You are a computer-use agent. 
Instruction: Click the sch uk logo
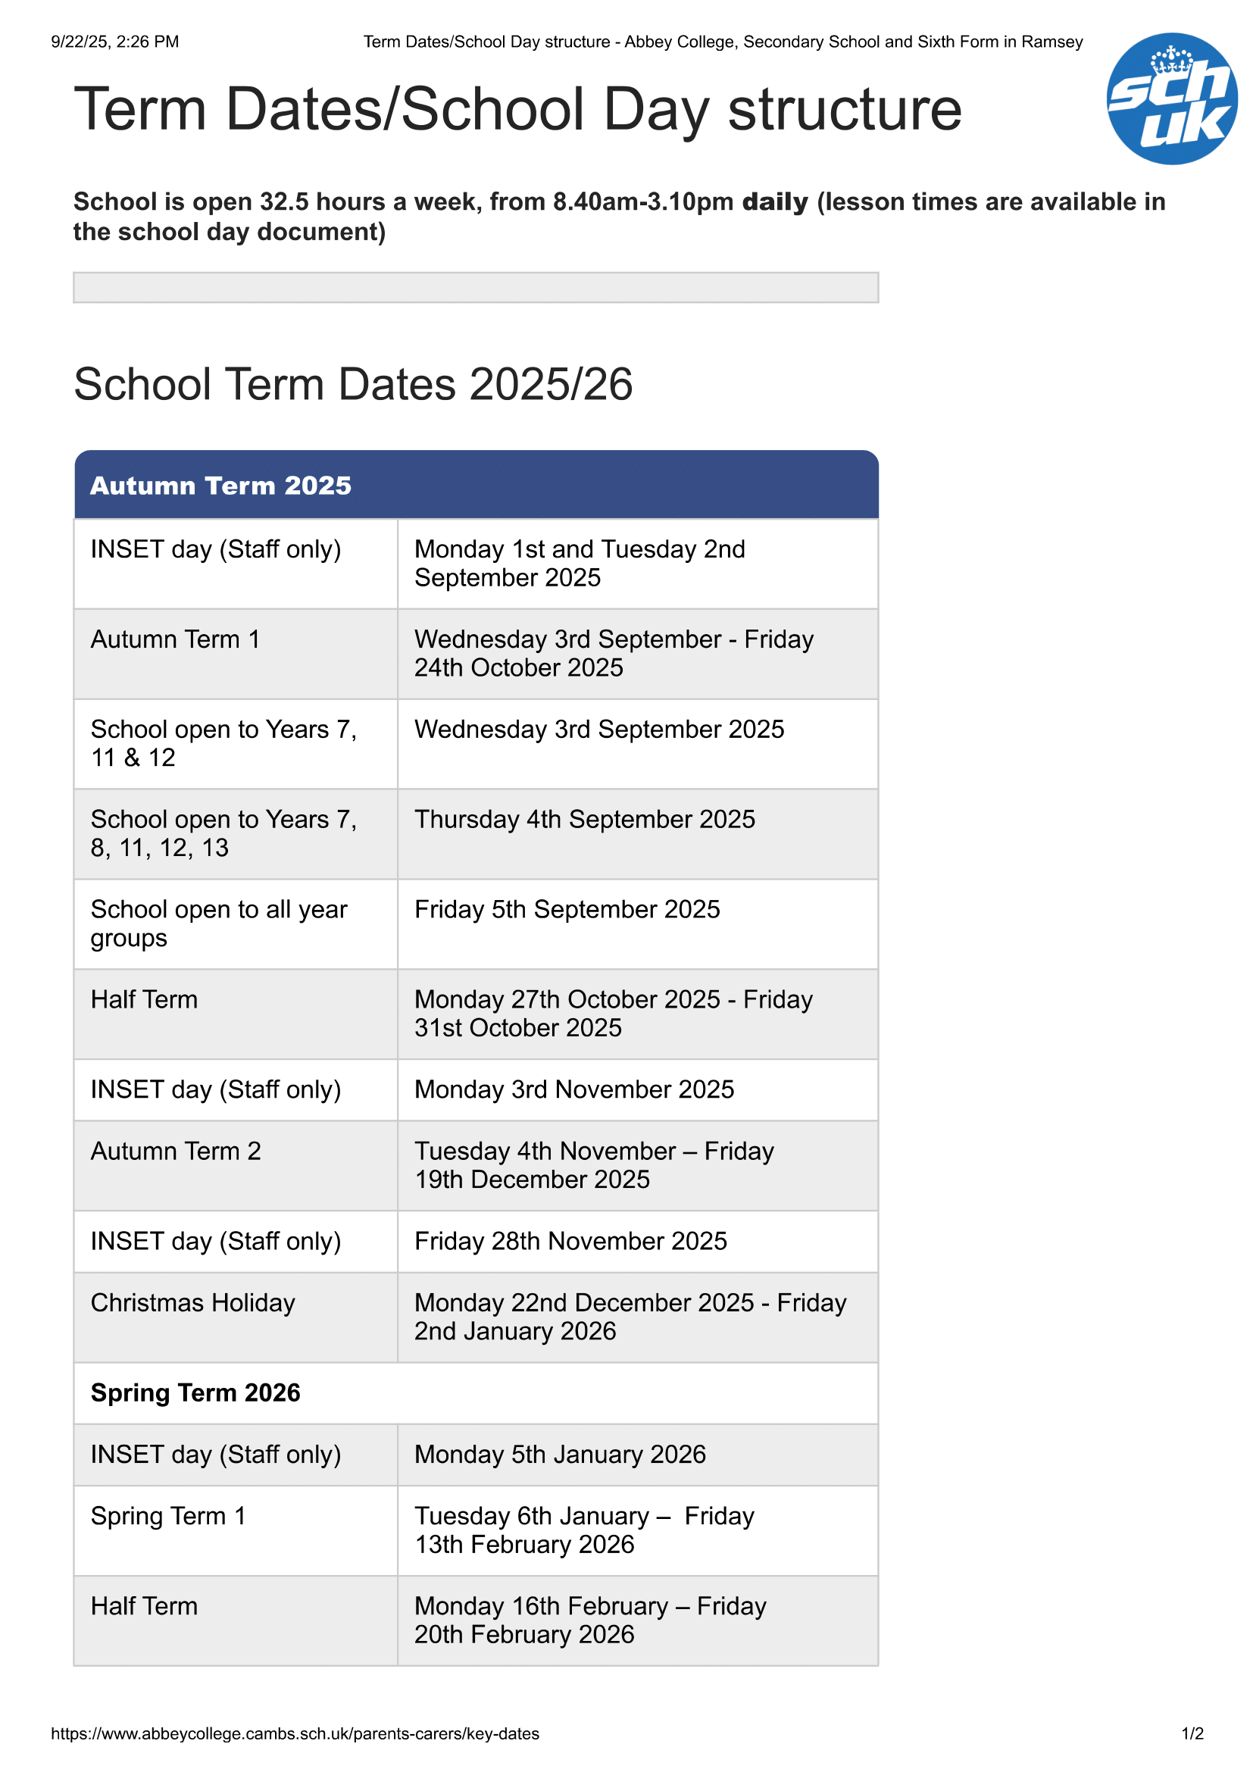pos(1170,98)
